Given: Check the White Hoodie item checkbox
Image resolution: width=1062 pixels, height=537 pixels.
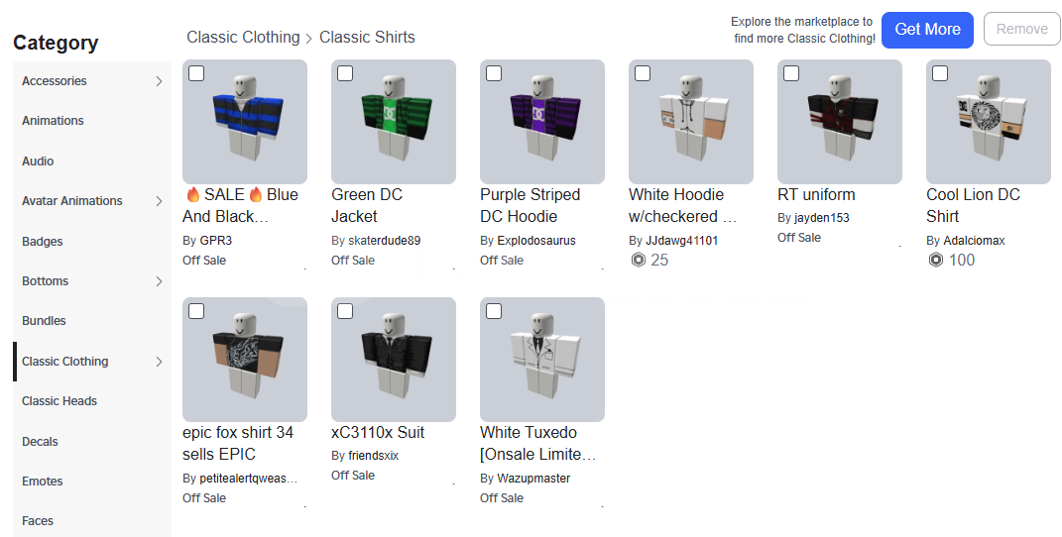Looking at the screenshot, I should point(643,73).
